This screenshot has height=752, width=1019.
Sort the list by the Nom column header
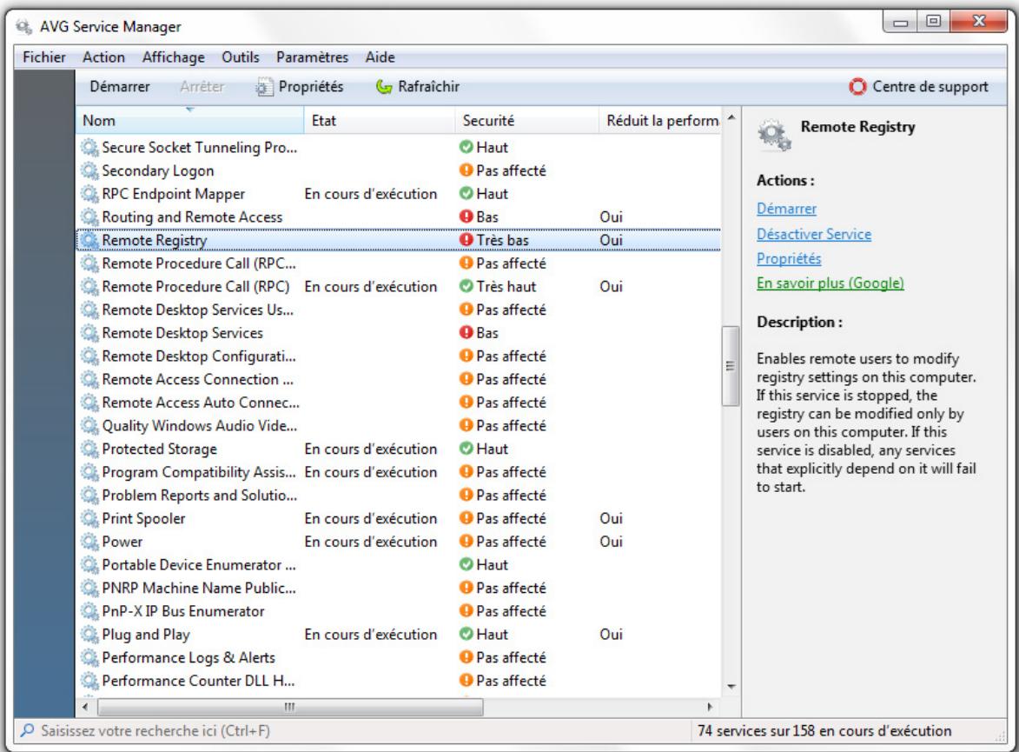pos(189,120)
